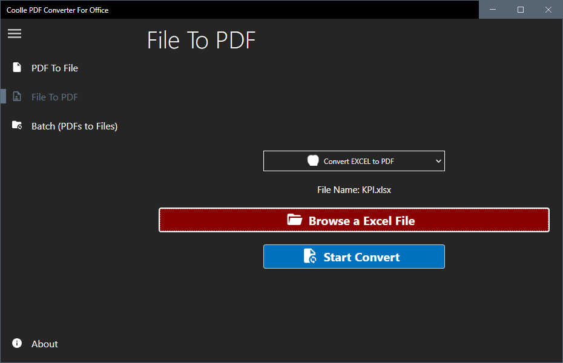This screenshot has width=563, height=363.
Task: Maximize the Coolle PDF Converter window
Action: click(x=521, y=10)
